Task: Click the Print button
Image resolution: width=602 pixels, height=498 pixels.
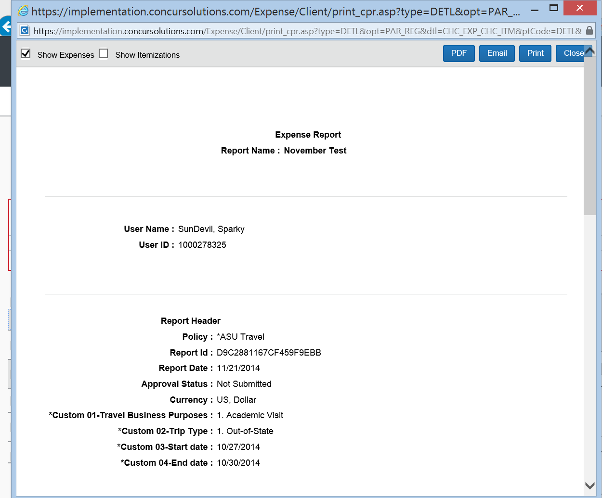Action: point(535,53)
